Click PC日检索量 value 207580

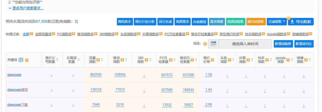tap(167, 90)
